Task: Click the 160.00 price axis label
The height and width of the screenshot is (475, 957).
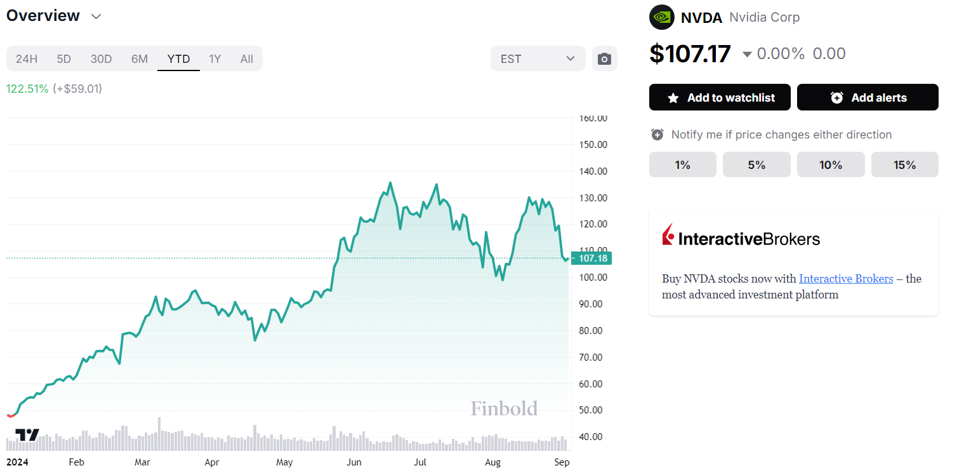Action: pos(593,118)
